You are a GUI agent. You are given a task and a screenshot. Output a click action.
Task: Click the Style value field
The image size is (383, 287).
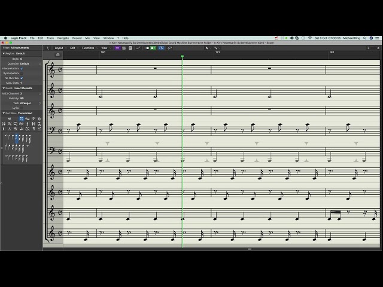tap(21, 59)
